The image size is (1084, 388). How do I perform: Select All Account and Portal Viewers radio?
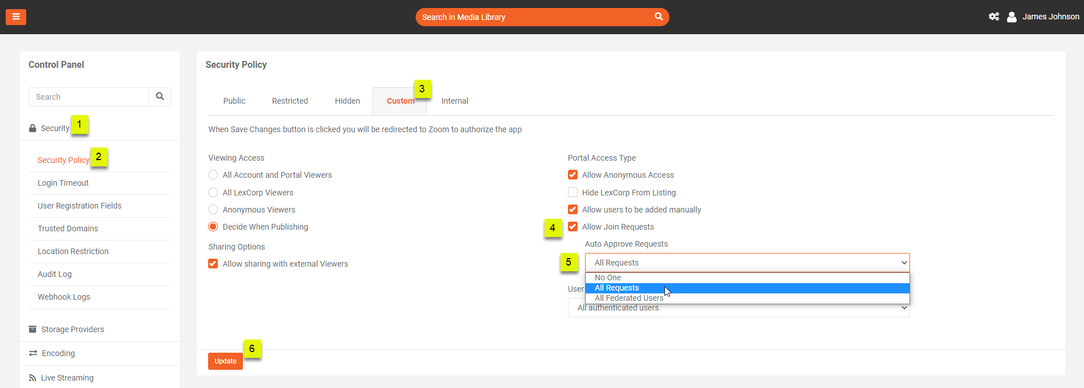pyautogui.click(x=213, y=175)
